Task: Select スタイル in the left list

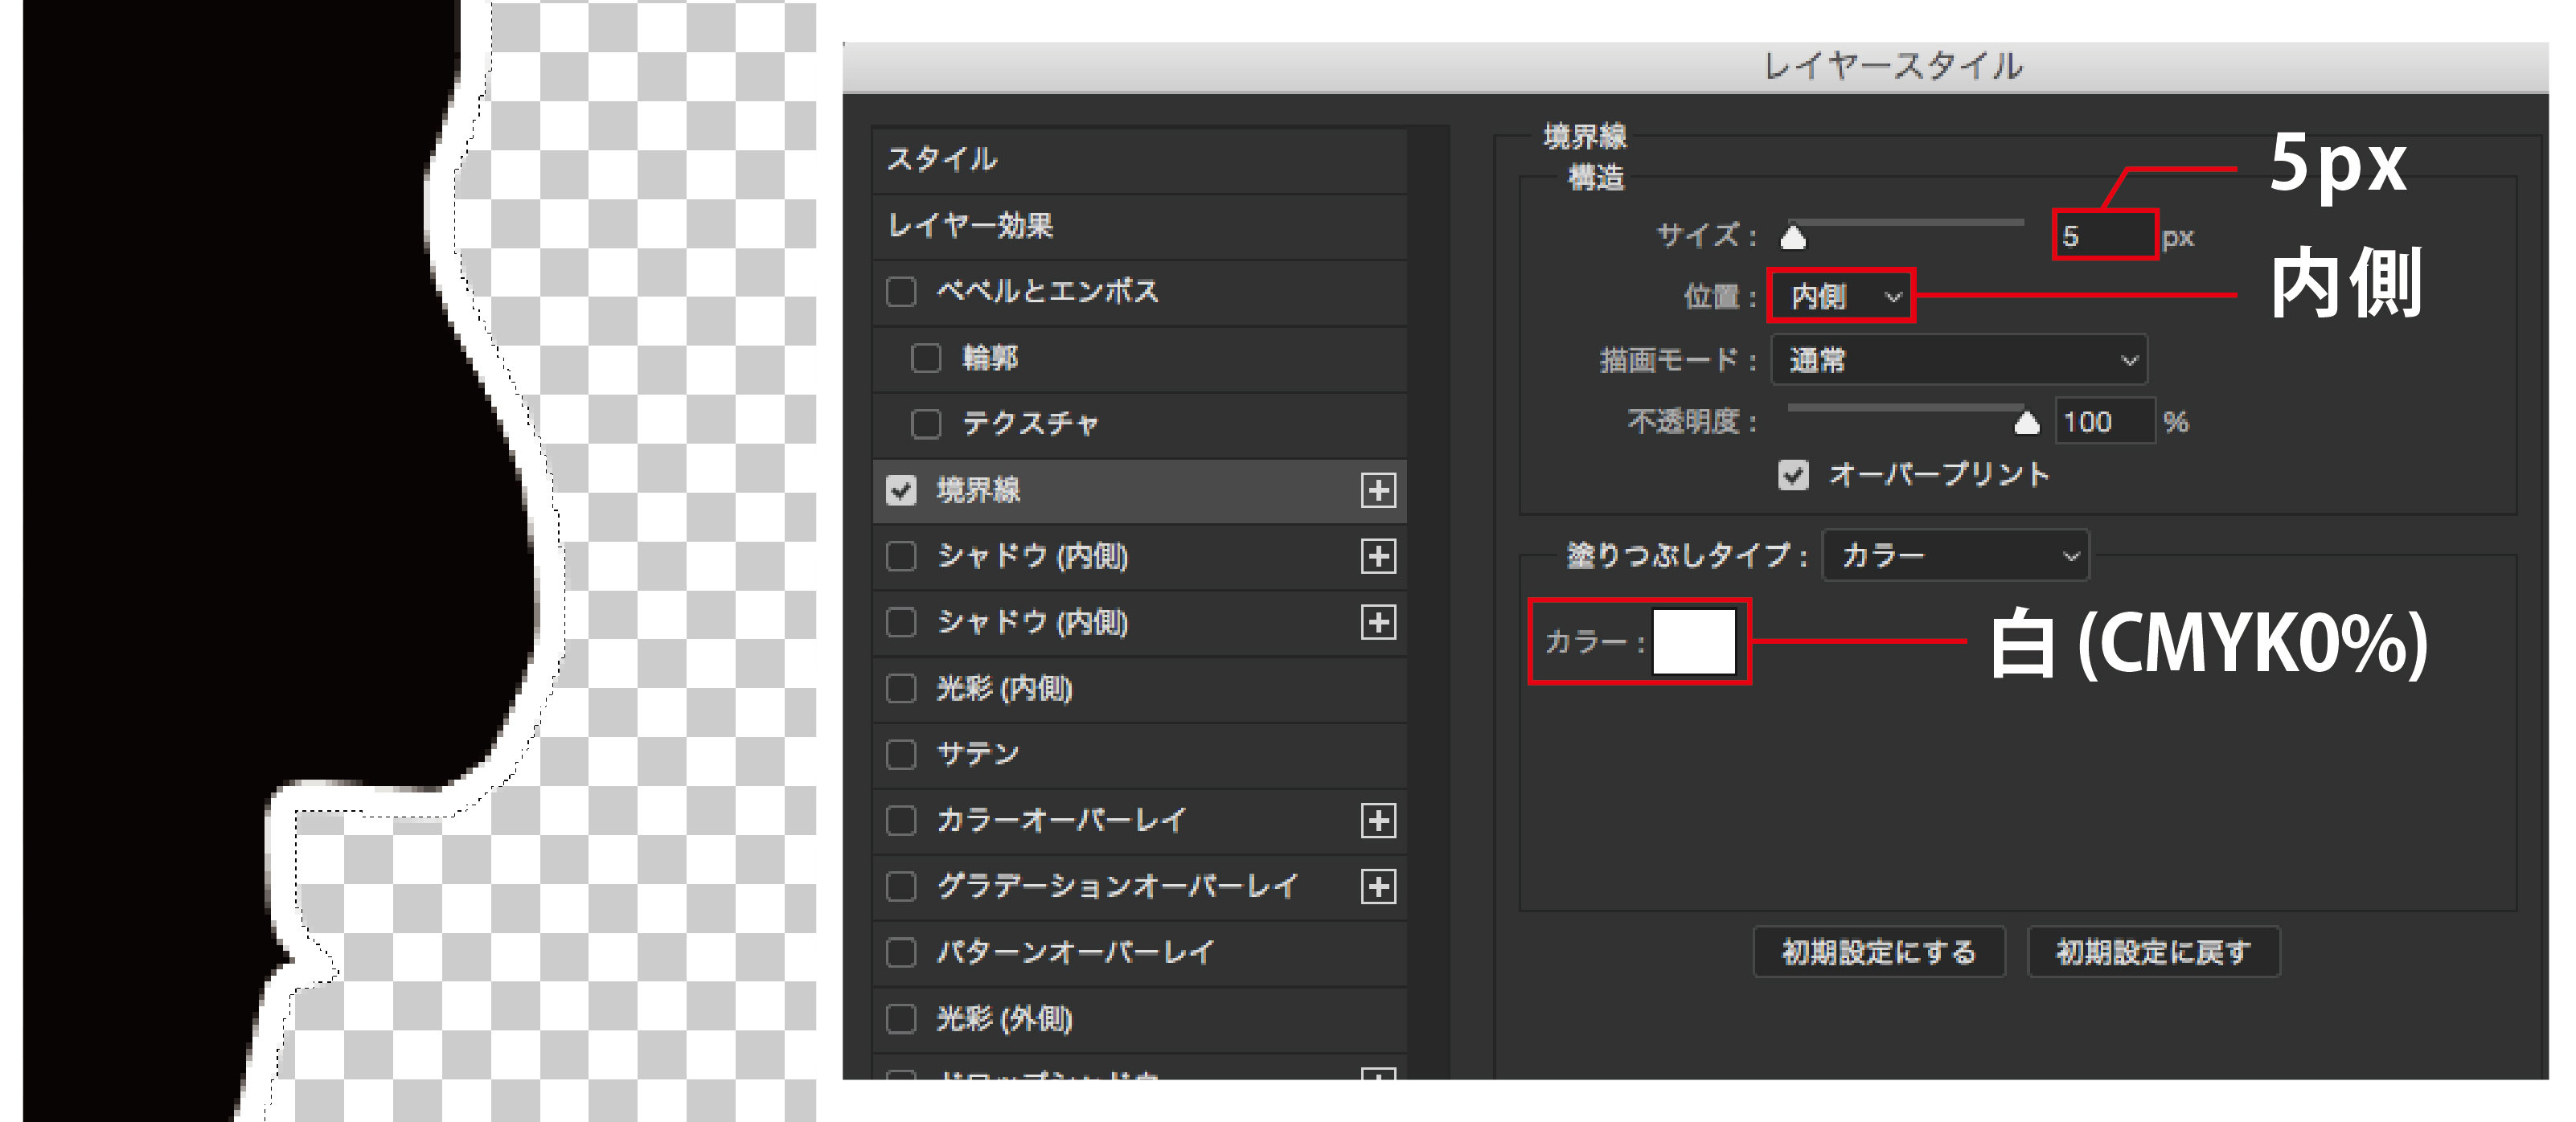Action: coord(1139,160)
